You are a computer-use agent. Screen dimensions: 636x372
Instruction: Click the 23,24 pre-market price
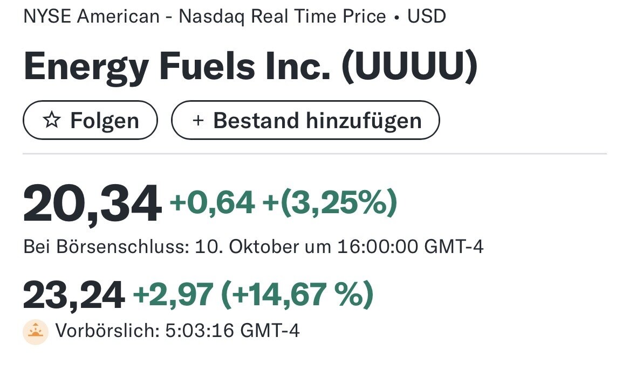[74, 296]
